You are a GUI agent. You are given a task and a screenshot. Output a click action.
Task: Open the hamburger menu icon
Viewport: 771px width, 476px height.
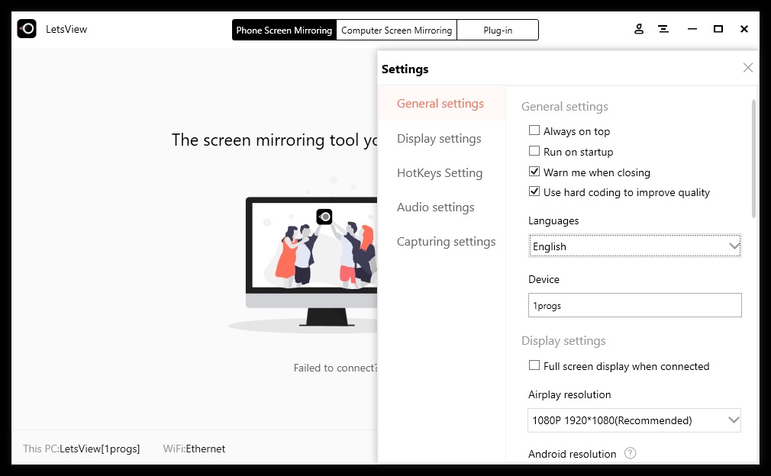663,29
